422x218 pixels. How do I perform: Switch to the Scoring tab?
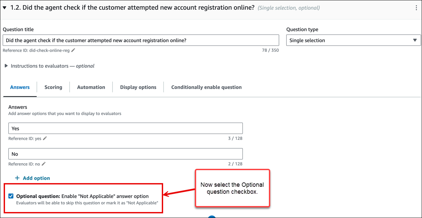click(53, 87)
